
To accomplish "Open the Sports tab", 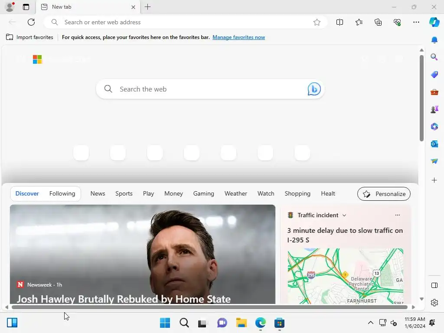I will pos(124,194).
